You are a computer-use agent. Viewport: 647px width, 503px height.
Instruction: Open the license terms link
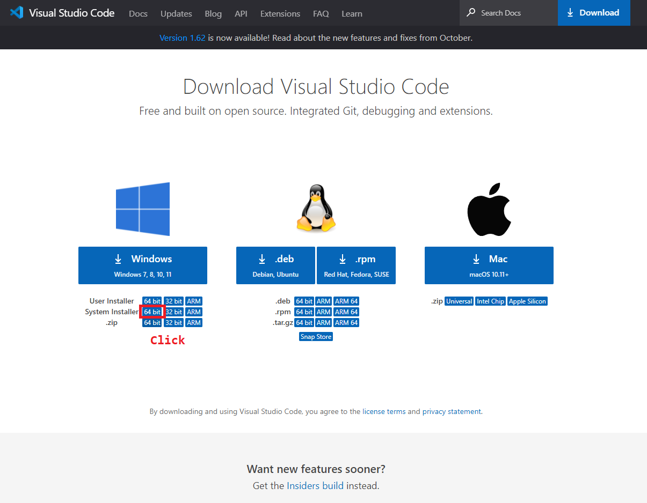coord(384,412)
